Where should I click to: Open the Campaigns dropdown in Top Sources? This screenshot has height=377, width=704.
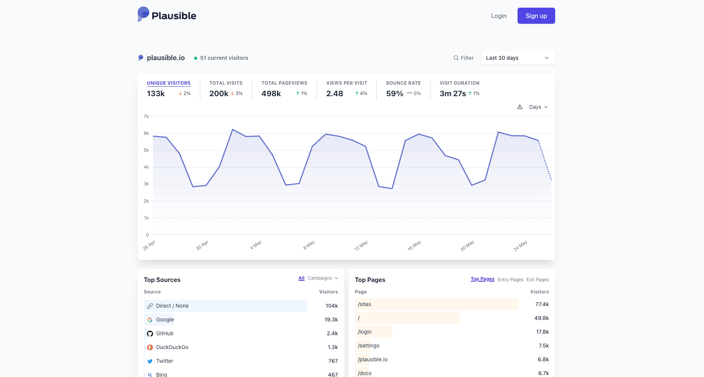tap(323, 278)
